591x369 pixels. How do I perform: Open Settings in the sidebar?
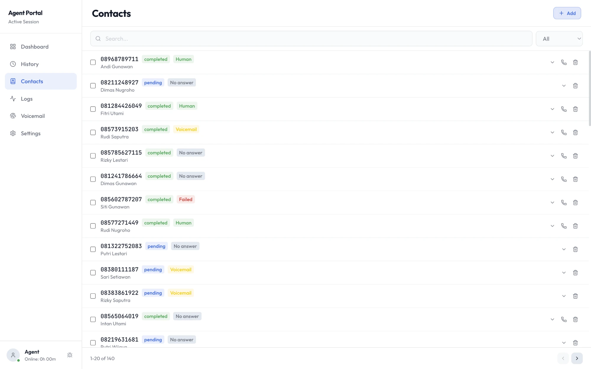[41, 133]
